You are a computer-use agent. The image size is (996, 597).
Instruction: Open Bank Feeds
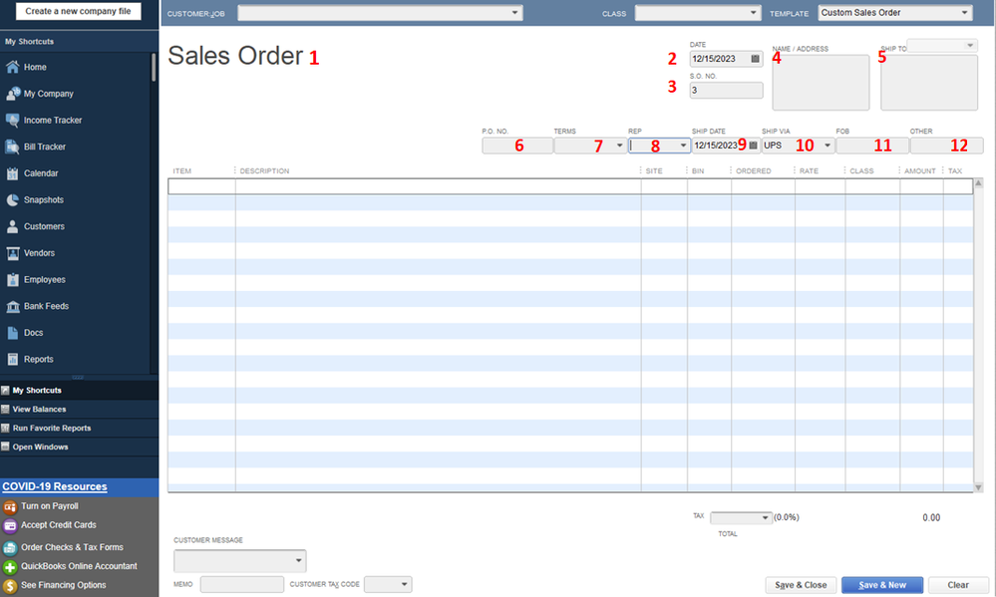(x=45, y=306)
